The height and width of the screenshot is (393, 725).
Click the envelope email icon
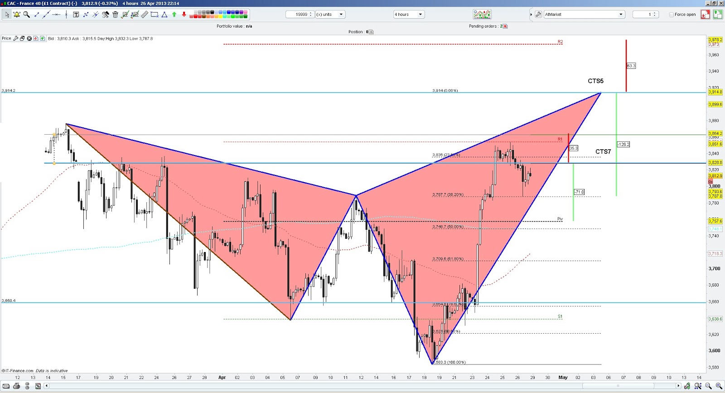pos(6,386)
